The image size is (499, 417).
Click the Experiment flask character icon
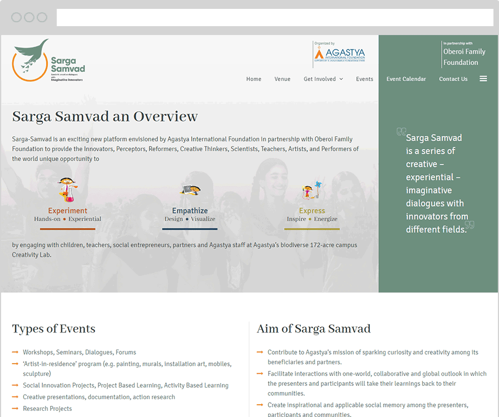67,190
